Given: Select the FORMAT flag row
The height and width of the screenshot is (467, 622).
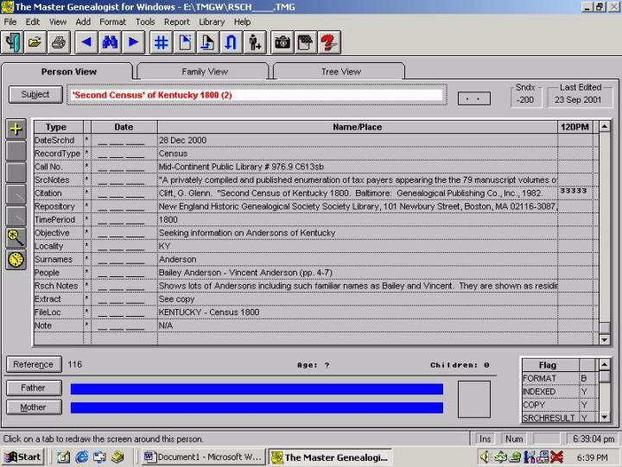Looking at the screenshot, I should pos(559,378).
